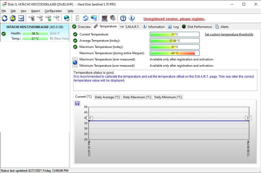Click the Disk: 0 label in disk panel
Screen dimensions: 261x173
pos(55,33)
